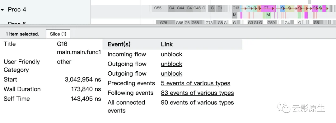Viewport: 336px width, 123px height.
Task: Select the G59 slice in Proc 5
Action: (271, 22)
